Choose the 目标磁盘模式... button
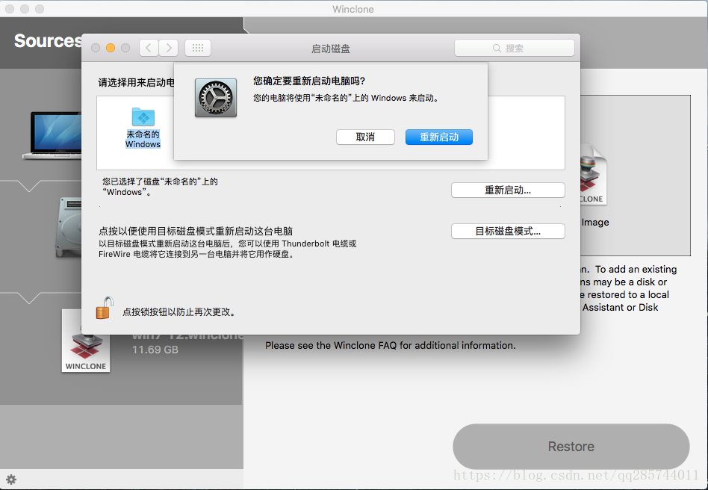708x490 pixels. [x=508, y=232]
